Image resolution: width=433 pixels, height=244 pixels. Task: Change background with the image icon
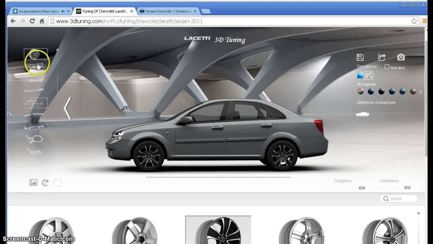[33, 183]
